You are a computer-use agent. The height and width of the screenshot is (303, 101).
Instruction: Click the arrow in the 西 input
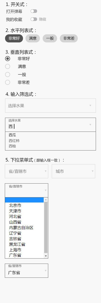click(x=90, y=124)
